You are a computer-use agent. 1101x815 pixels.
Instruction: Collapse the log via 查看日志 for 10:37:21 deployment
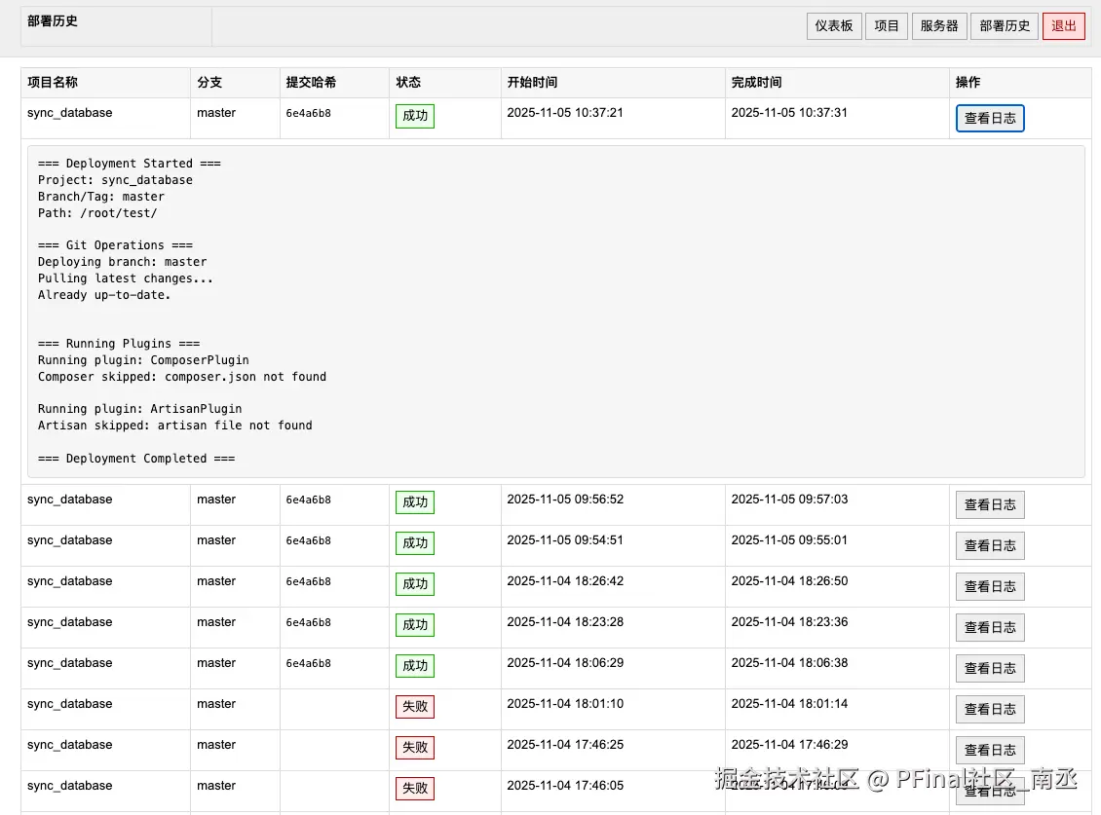(x=990, y=119)
